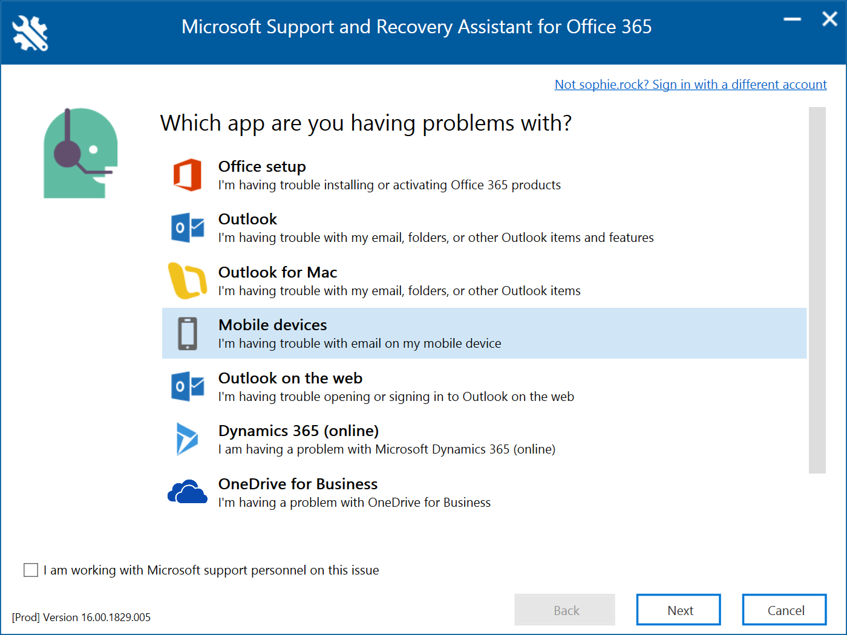The height and width of the screenshot is (635, 847).
Task: Close the Support and Recovery Assistant window
Action: tap(829, 19)
